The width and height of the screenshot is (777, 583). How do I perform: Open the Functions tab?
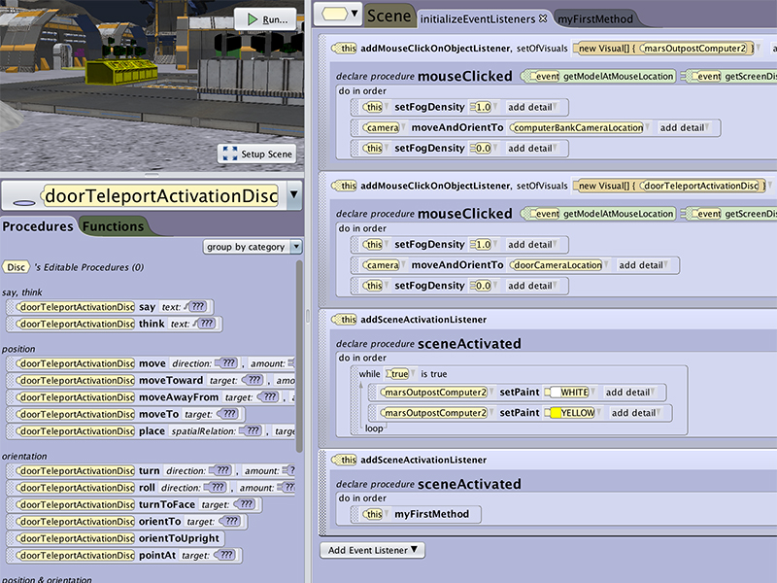click(x=113, y=226)
